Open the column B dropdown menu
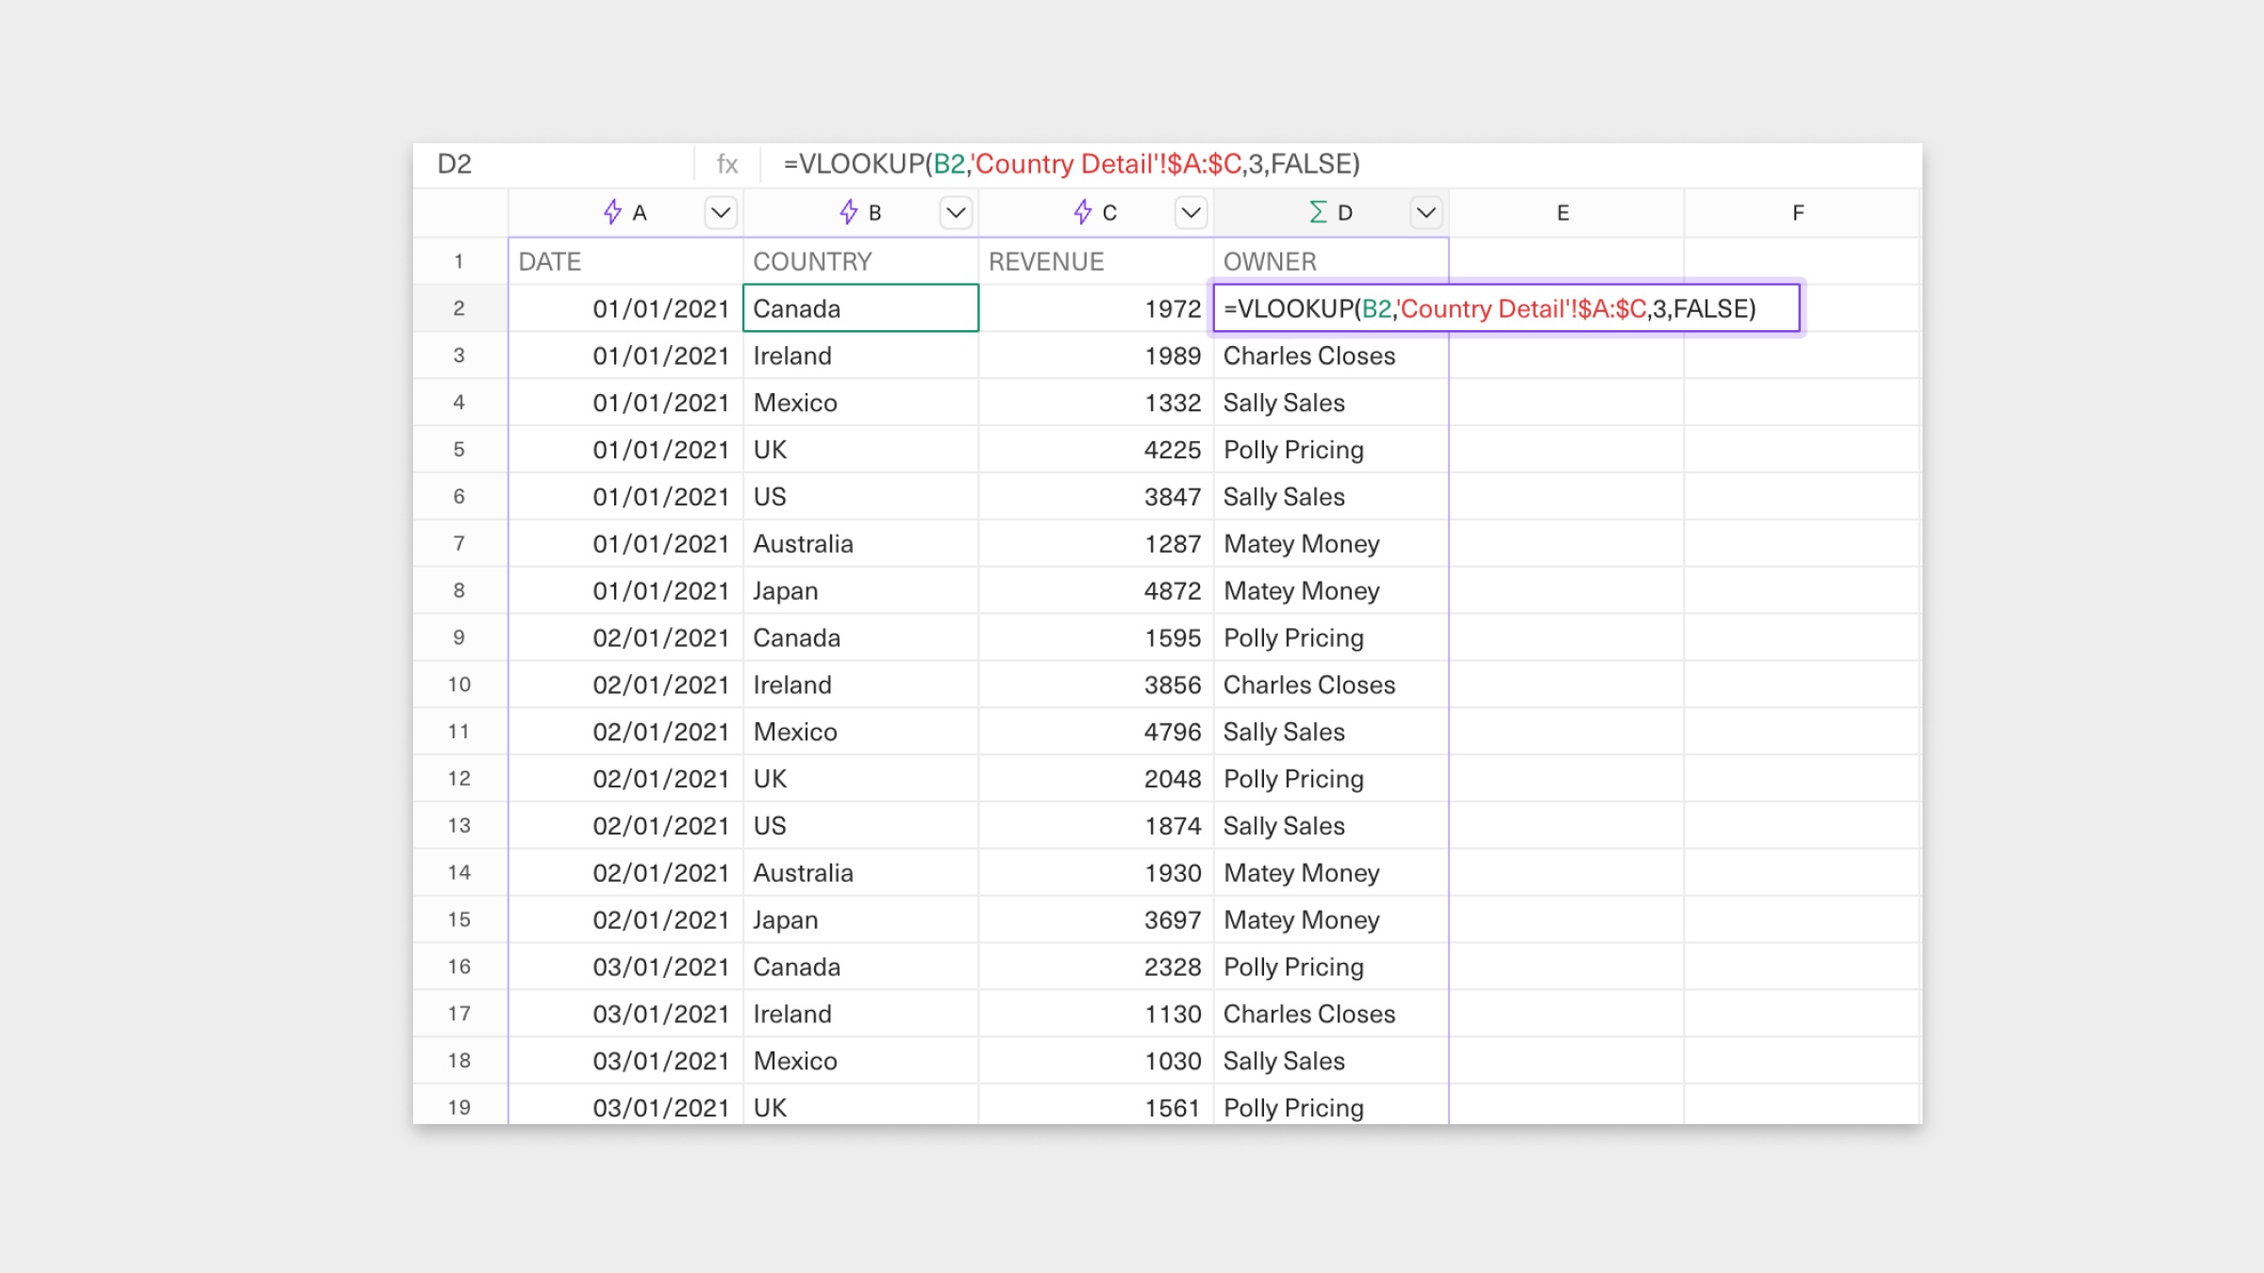2264x1273 pixels. pos(956,212)
